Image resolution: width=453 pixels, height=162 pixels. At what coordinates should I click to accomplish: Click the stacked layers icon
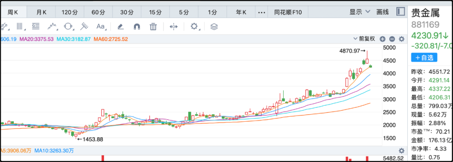(x=214, y=27)
